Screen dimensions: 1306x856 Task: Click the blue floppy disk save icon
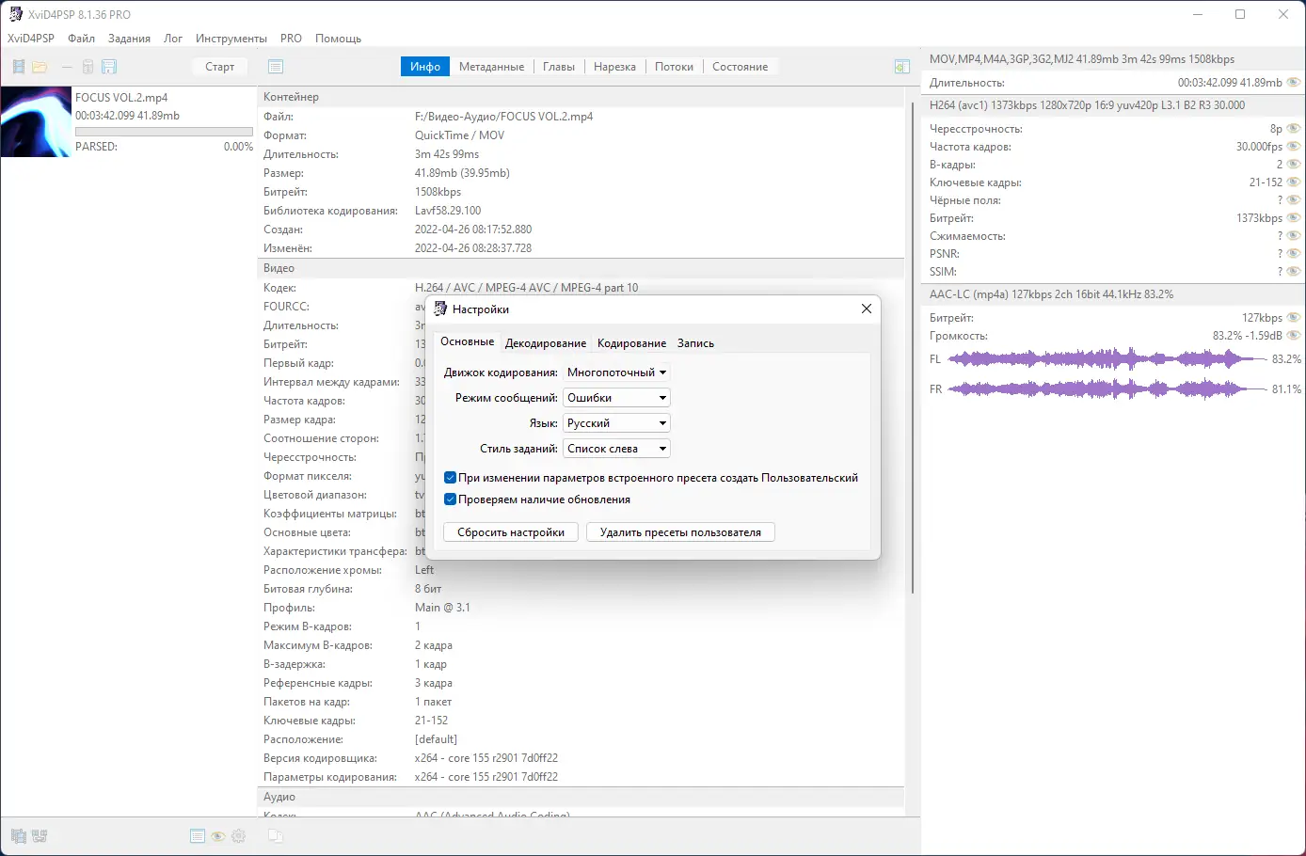pyautogui.click(x=109, y=67)
